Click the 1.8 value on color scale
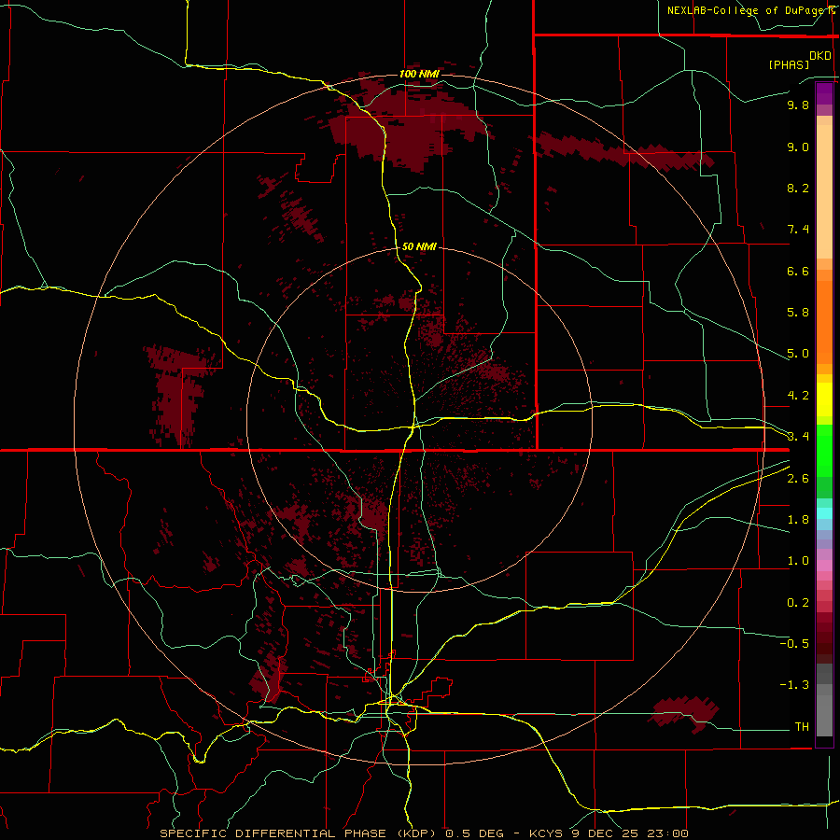The height and width of the screenshot is (840, 840). (798, 520)
